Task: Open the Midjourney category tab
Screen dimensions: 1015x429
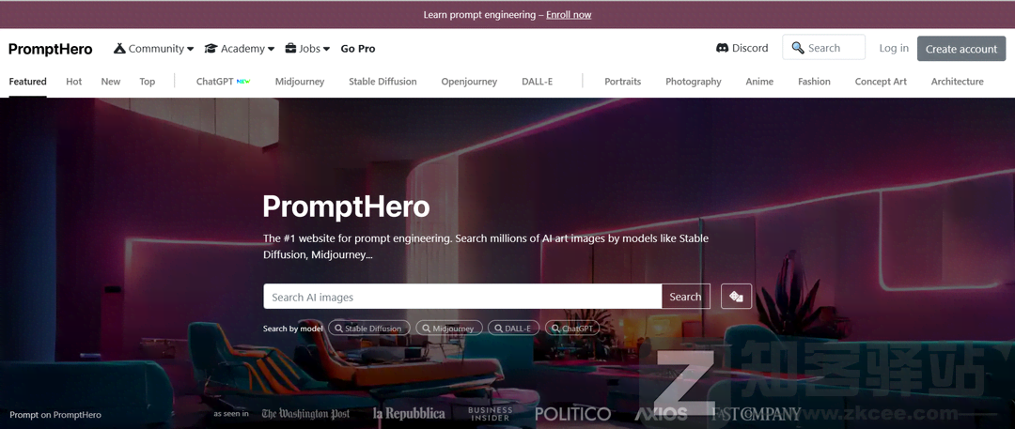Action: 300,82
